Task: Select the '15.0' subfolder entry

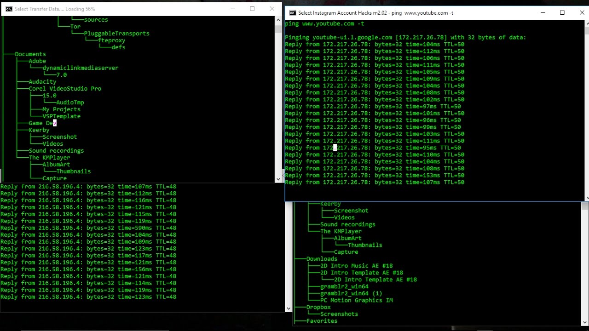Action: tap(49, 96)
